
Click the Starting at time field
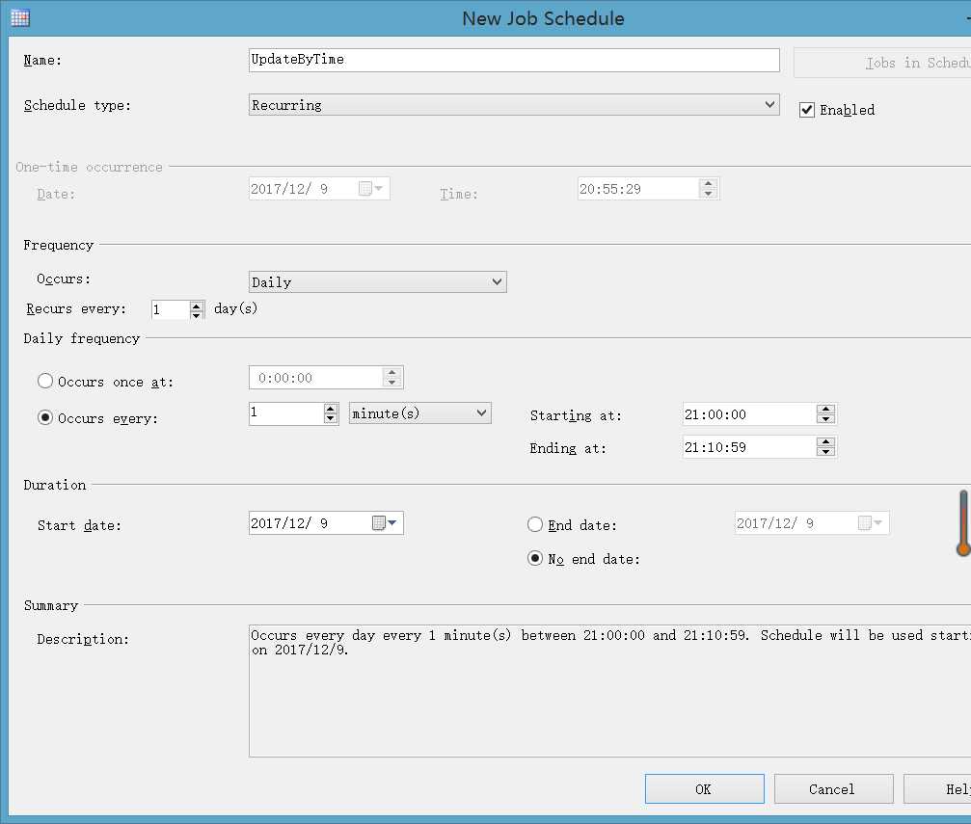point(749,414)
